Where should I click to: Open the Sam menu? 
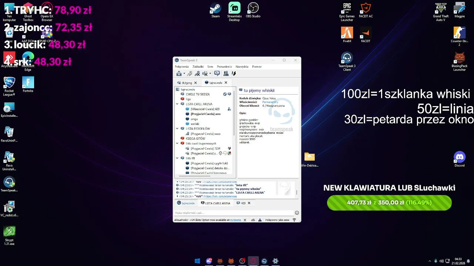tap(210, 67)
